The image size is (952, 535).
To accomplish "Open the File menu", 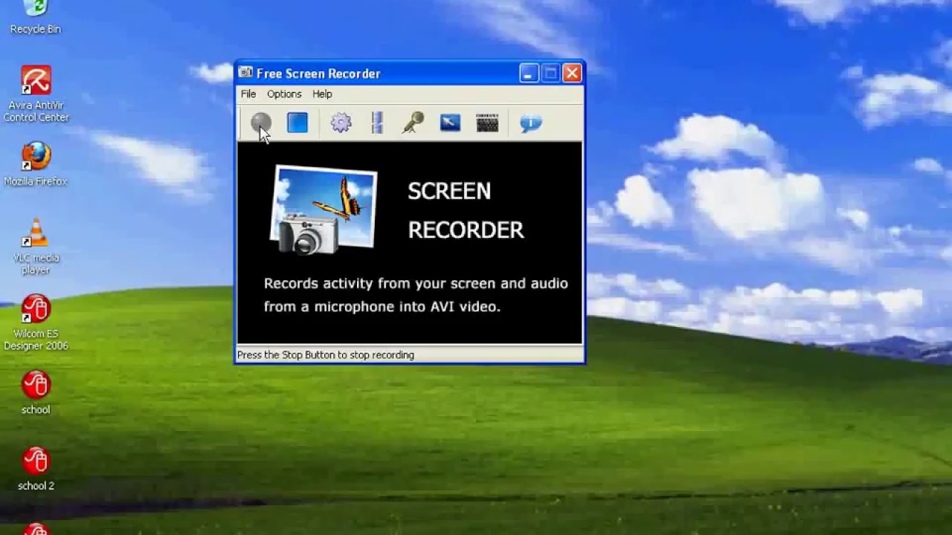I will tap(248, 94).
